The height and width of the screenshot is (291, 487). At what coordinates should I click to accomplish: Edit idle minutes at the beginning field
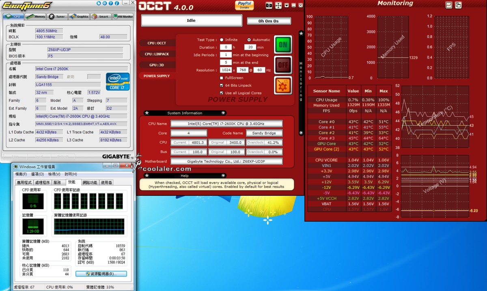[226, 55]
